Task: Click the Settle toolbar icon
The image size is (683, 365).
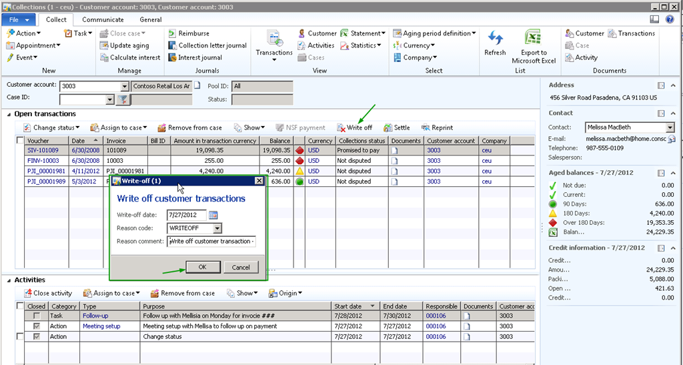Action: click(388, 127)
